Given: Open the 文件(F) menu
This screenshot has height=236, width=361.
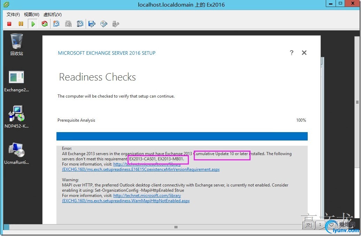Looking at the screenshot, I should pos(13,15).
